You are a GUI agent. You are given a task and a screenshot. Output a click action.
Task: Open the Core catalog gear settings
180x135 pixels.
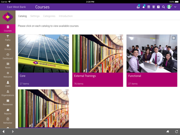pyautogui.click(x=65, y=38)
